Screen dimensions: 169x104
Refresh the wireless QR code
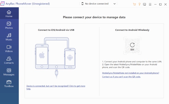coord(132,45)
